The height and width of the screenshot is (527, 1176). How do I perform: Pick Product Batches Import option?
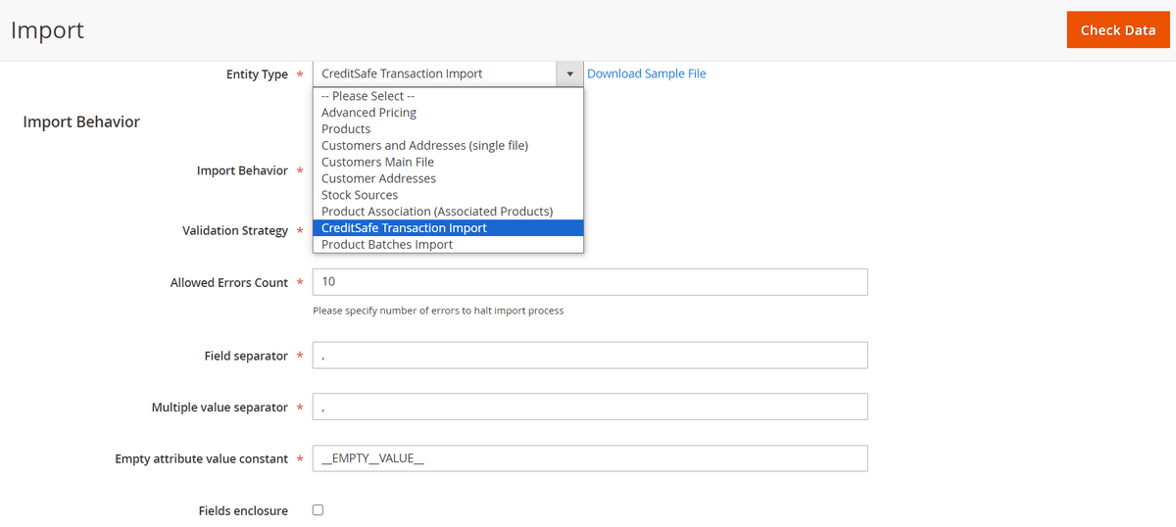click(x=386, y=245)
